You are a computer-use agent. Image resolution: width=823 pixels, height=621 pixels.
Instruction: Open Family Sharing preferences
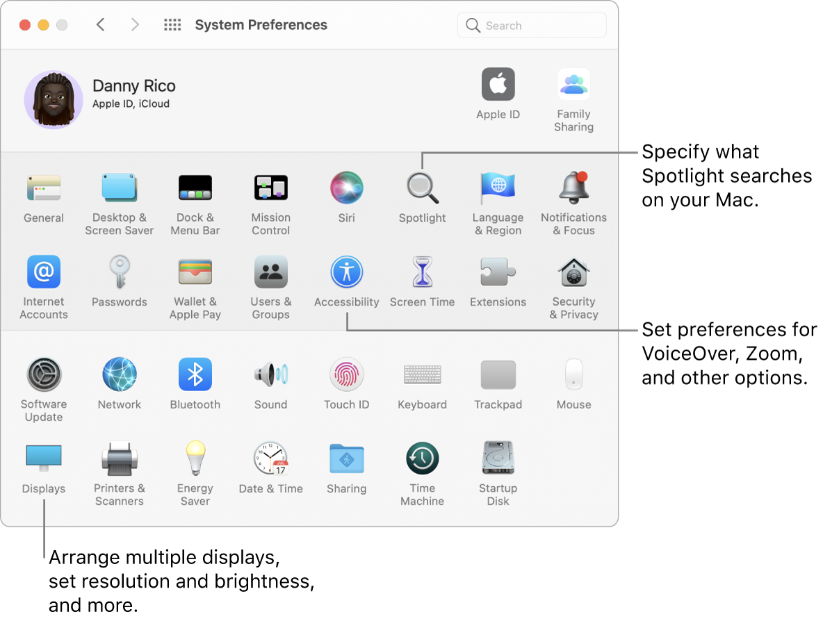[x=573, y=83]
